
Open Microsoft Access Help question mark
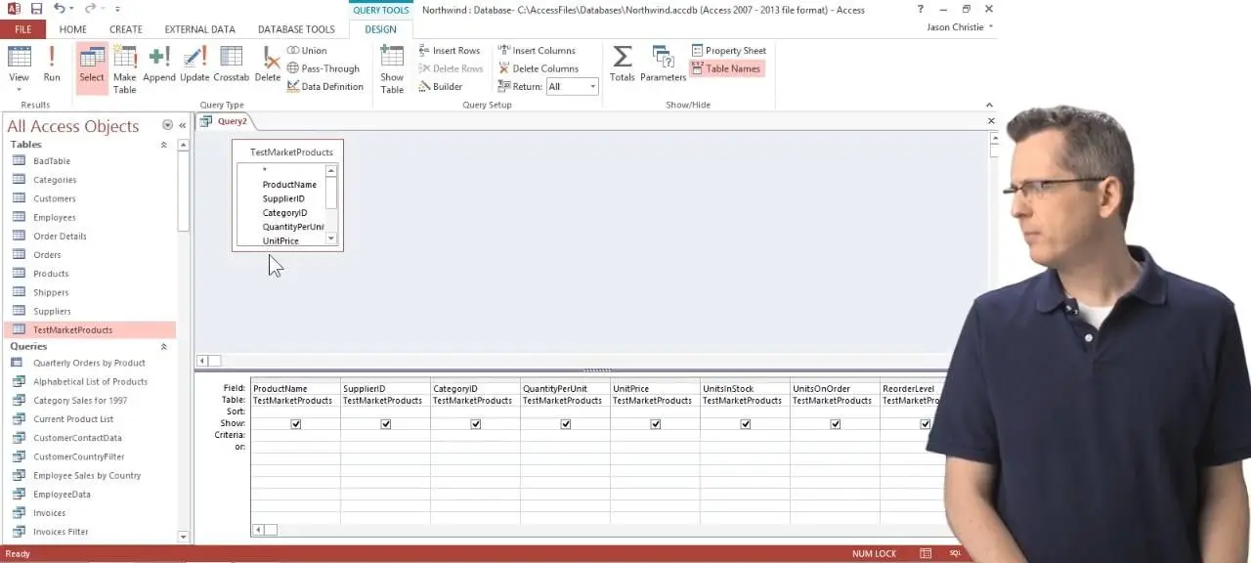coord(920,9)
